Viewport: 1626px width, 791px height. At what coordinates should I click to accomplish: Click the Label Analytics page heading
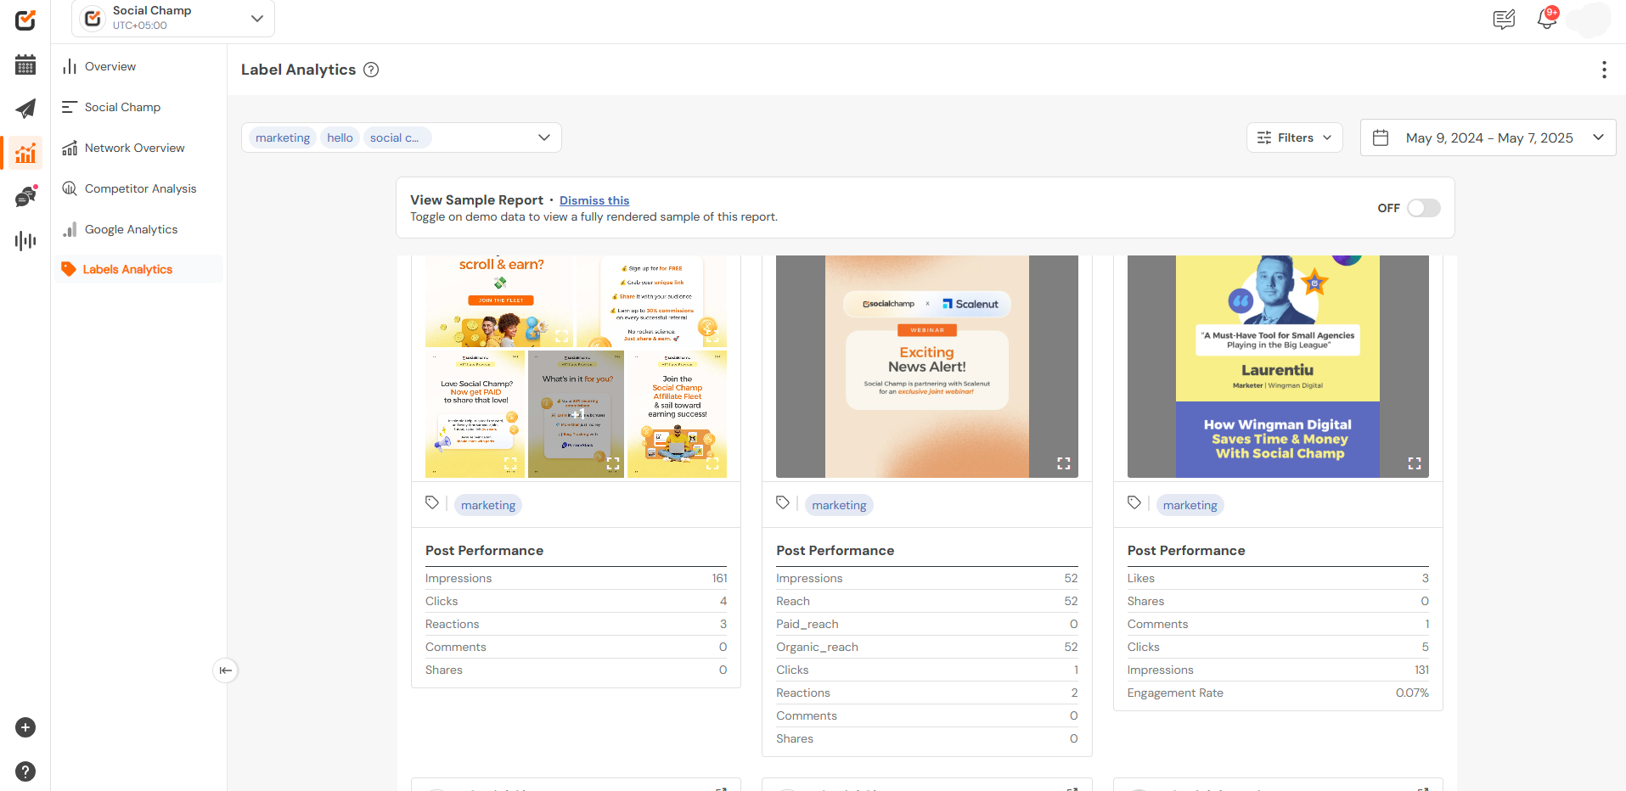tap(298, 70)
